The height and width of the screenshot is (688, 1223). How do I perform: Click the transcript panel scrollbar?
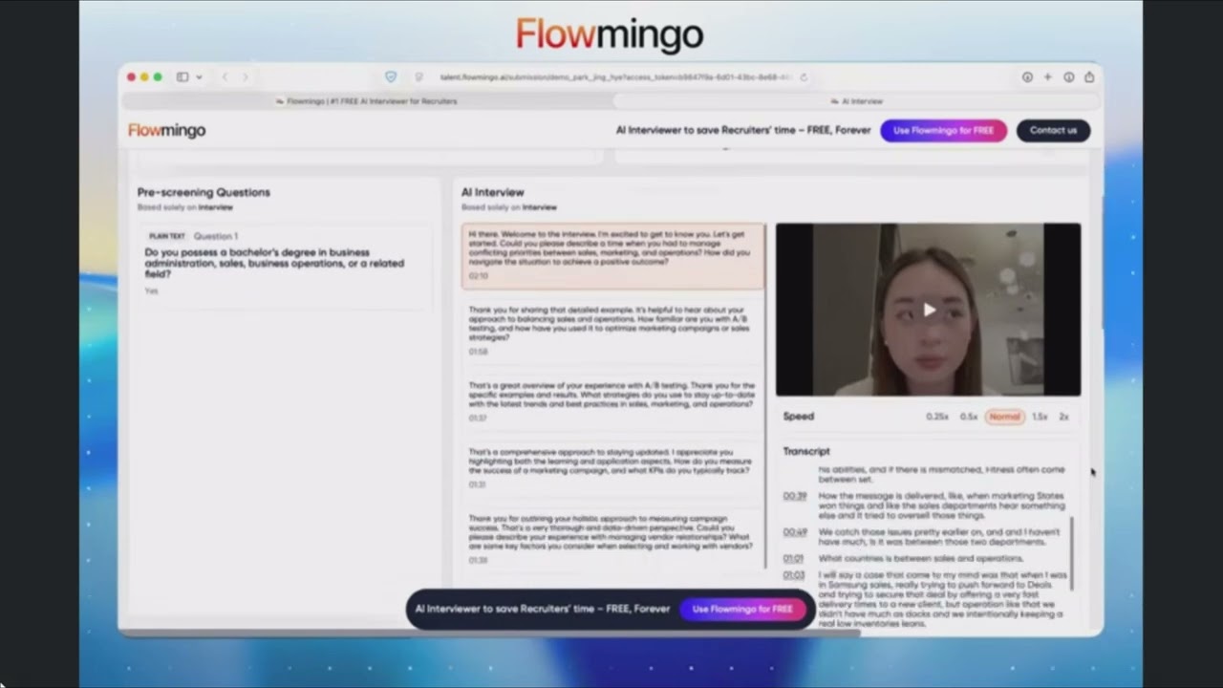1070,552
